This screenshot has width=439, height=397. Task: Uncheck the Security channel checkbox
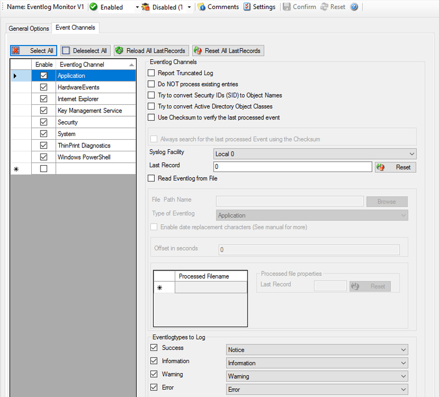(44, 122)
